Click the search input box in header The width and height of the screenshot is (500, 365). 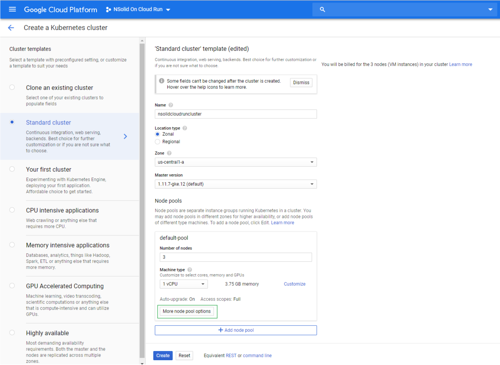pyautogui.click(x=405, y=9)
